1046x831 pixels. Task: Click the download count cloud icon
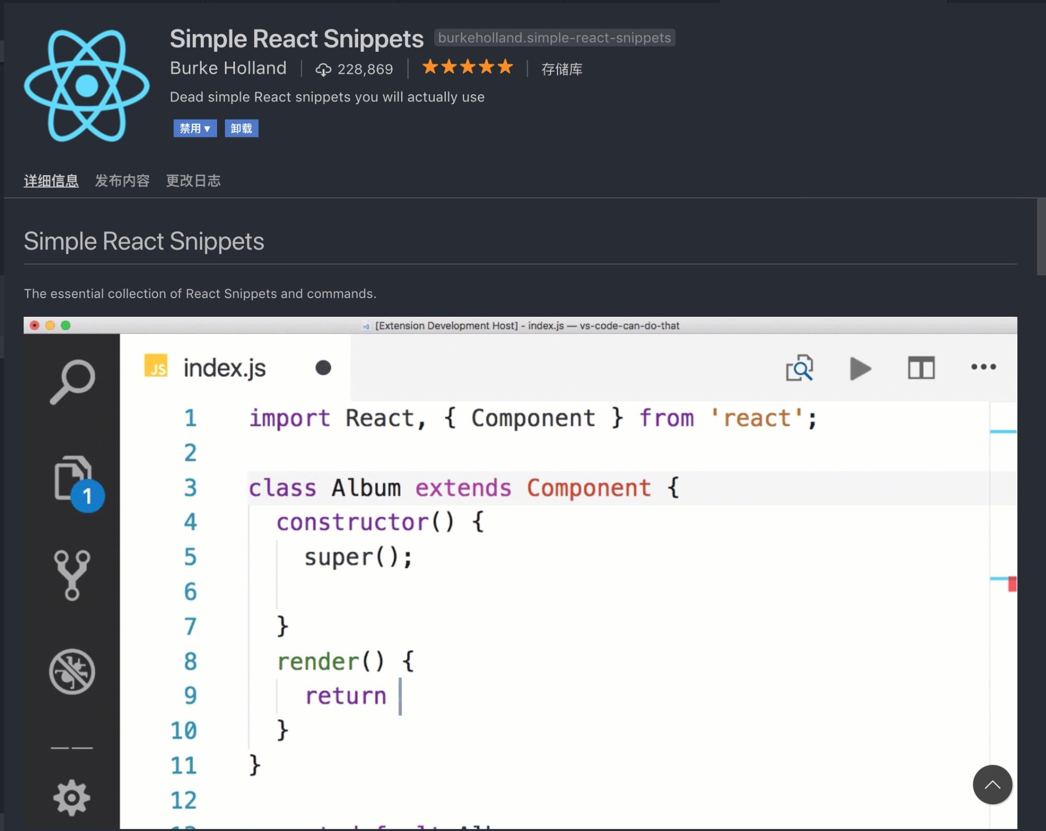click(323, 70)
